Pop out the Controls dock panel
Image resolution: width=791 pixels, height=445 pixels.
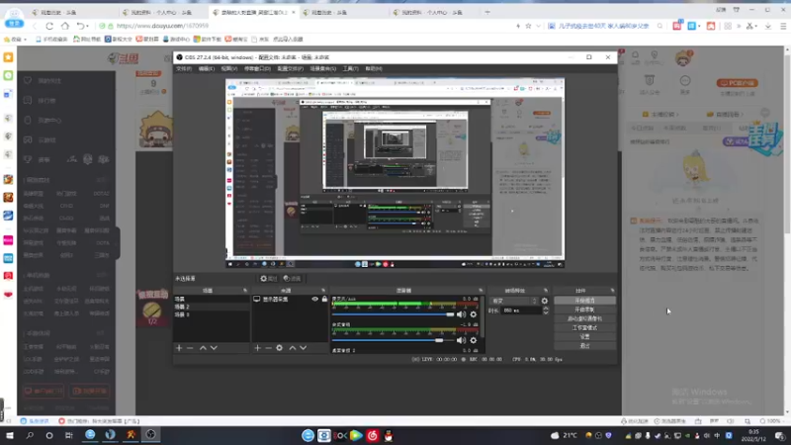click(x=612, y=291)
